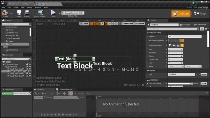Click the localization globe icon in viewport

81,24
